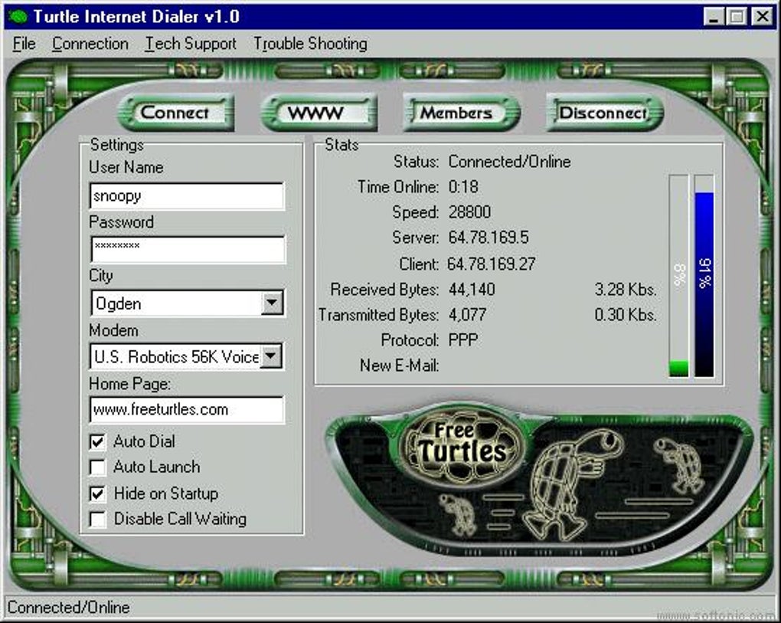Click the 3.28 Kbs. receive rate
Viewport: 781px width, 623px height.
(x=626, y=290)
